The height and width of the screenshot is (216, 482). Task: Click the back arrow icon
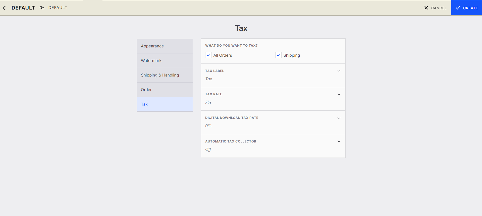pyautogui.click(x=4, y=8)
